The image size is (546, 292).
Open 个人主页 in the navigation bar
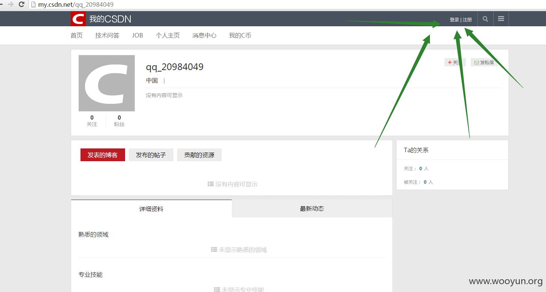168,36
